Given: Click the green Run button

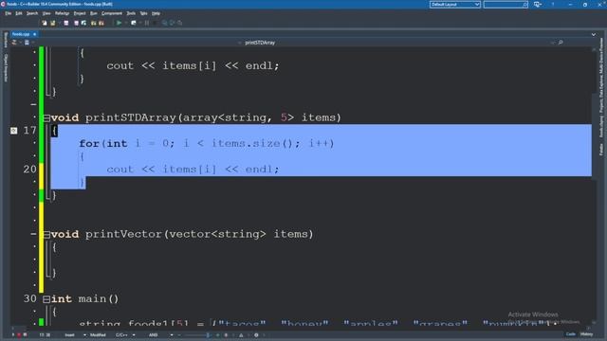Looking at the screenshot, I should click(x=119, y=23).
